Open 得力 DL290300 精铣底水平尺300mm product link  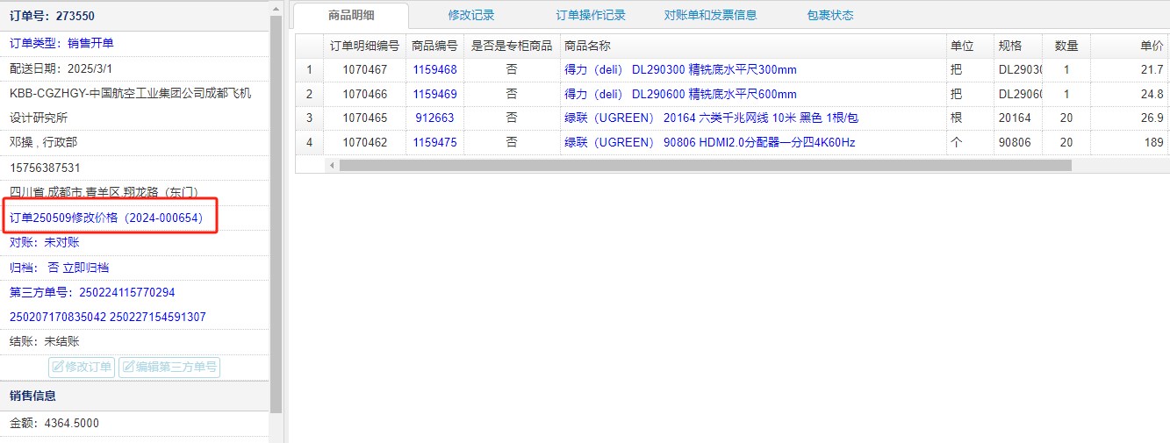680,69
